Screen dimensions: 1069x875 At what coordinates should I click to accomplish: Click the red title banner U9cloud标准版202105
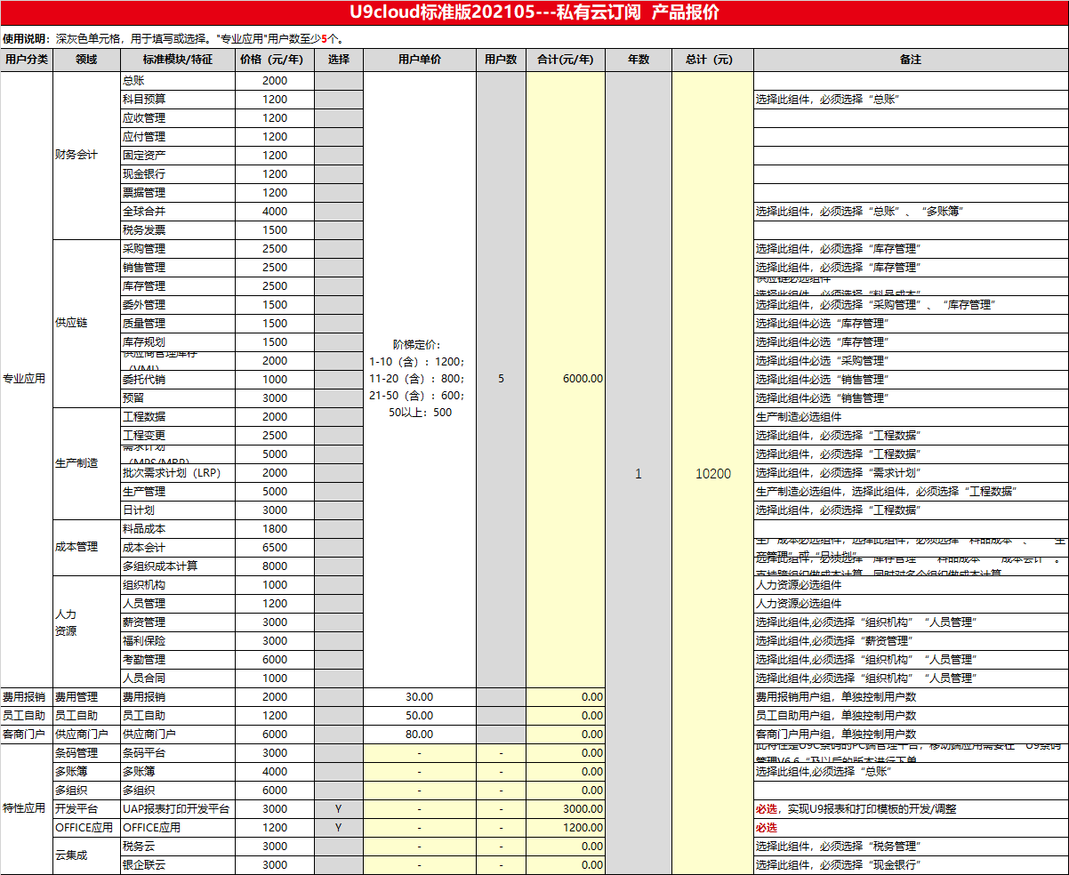click(x=534, y=12)
